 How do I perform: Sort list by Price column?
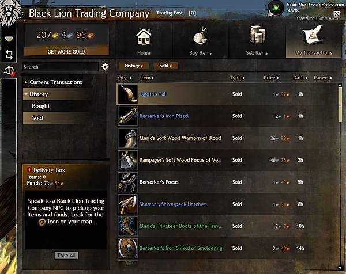[x=271, y=78]
